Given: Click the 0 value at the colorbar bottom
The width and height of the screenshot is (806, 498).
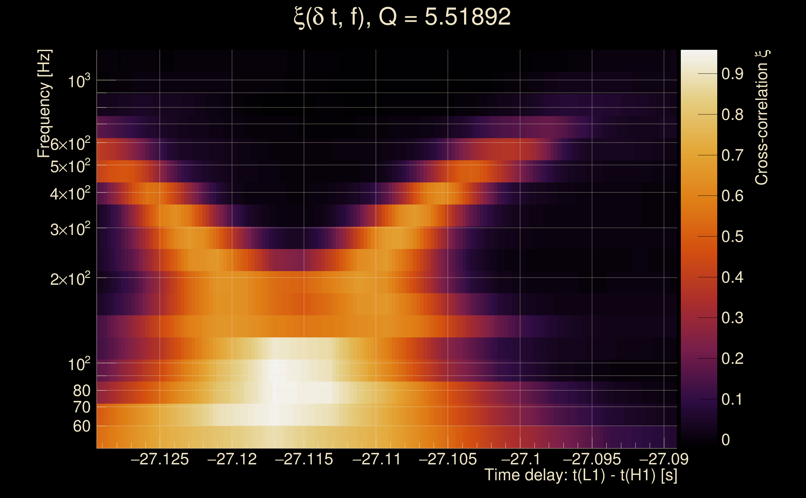Looking at the screenshot, I should click(726, 440).
